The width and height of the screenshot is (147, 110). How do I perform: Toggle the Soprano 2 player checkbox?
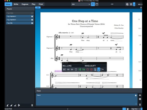point(32,20)
